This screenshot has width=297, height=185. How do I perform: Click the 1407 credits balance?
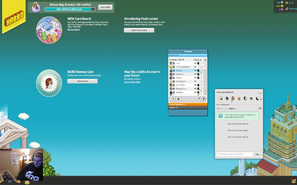[279, 6]
